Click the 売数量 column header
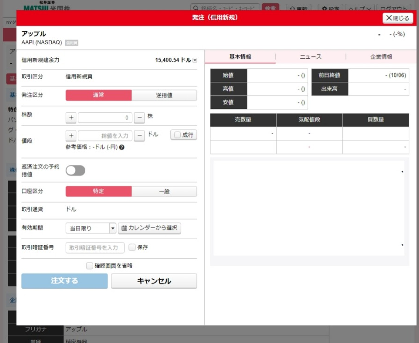This screenshot has height=343, width=419. pos(243,120)
